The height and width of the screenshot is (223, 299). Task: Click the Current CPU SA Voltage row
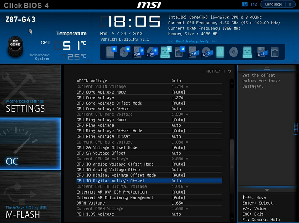click(149, 158)
